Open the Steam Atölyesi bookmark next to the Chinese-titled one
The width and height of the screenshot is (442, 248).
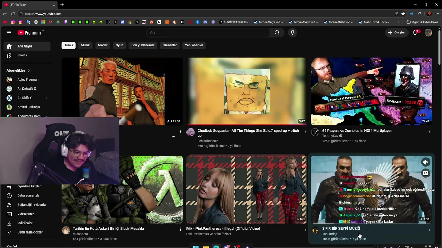(x=268, y=22)
